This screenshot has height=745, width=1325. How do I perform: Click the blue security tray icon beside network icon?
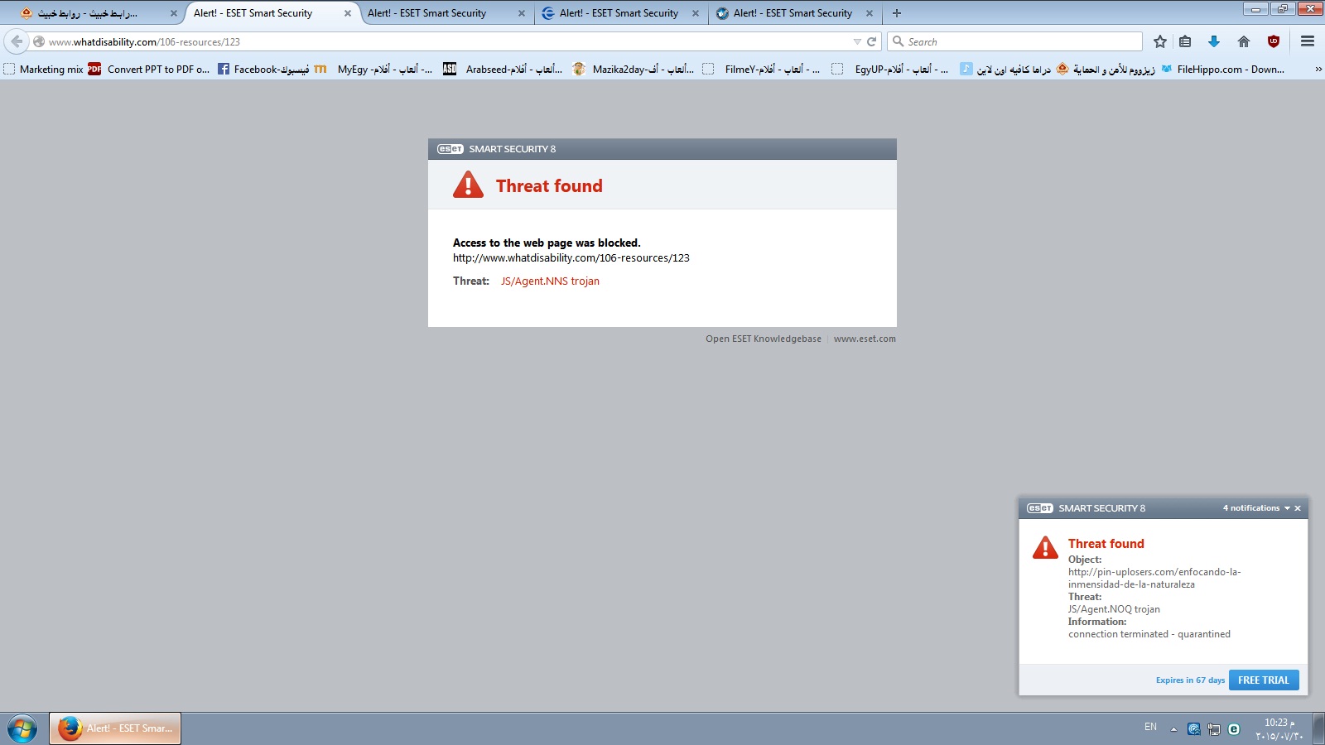[x=1193, y=729]
